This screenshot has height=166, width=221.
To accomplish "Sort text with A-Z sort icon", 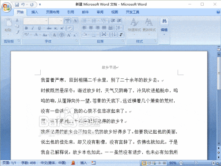I will click(x=114, y=35).
